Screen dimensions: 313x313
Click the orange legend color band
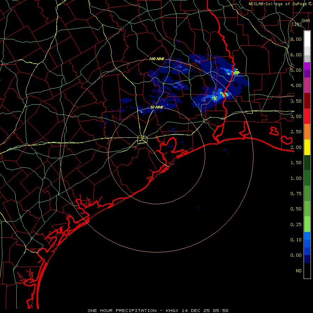tap(307, 131)
